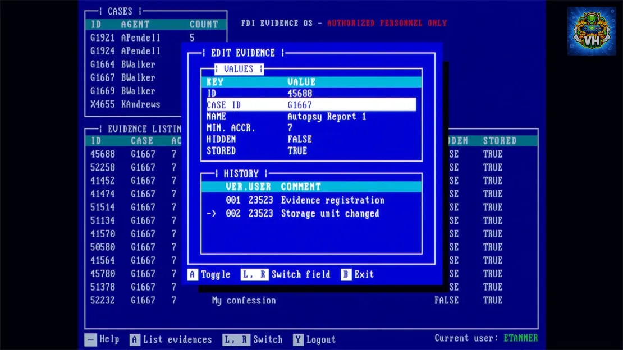
Task: Select case G1664 BWalker in Cases list
Action: pos(134,65)
